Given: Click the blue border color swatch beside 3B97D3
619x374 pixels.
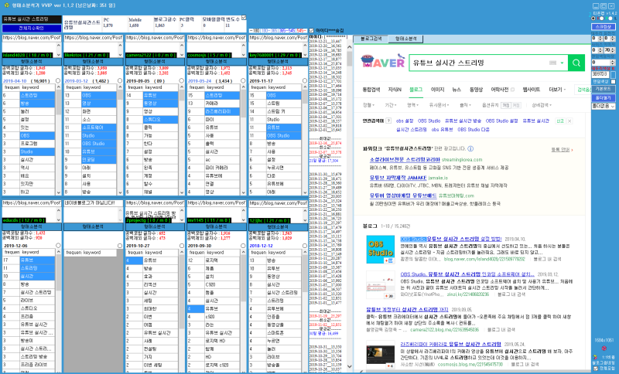Looking at the screenshot, I should pyautogui.click(x=613, y=74).
